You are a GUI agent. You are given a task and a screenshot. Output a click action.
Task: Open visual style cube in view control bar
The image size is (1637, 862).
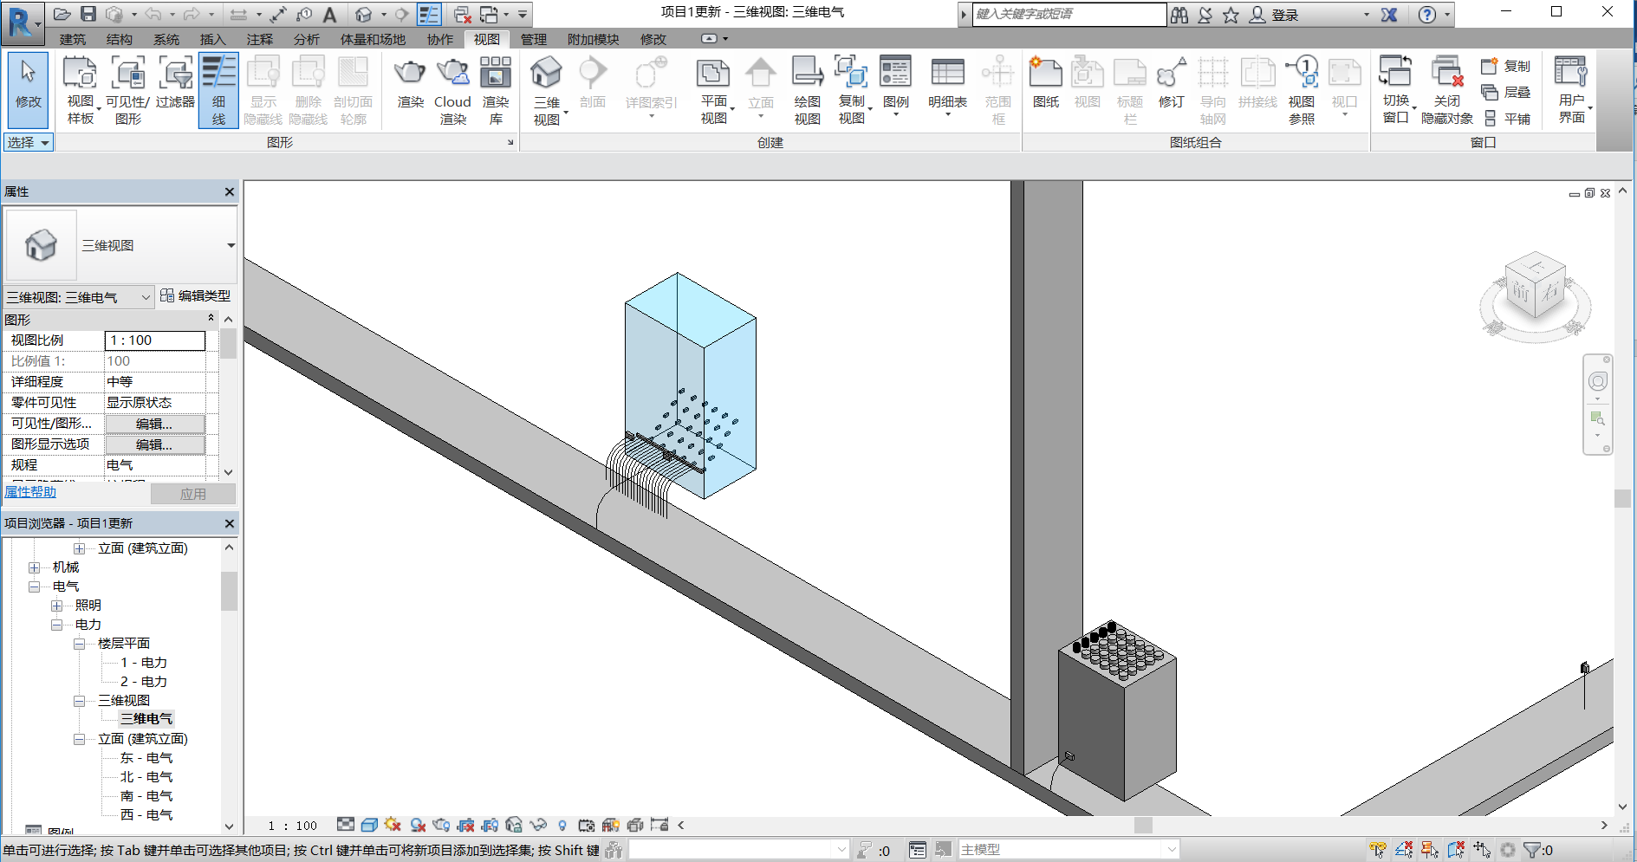pos(369,825)
